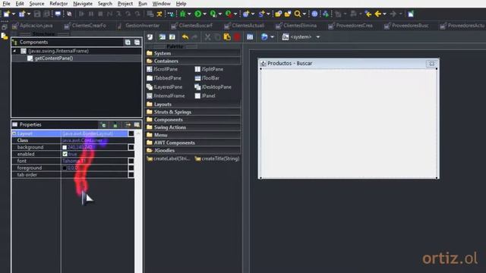The height and width of the screenshot is (273, 486).
Task: Click the expand all Components tree icon
Action: [128, 42]
